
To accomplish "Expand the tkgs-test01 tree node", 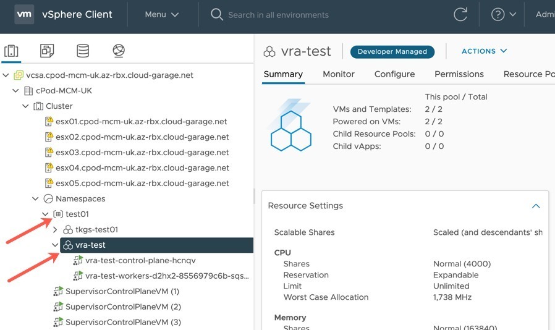I will tap(55, 229).
